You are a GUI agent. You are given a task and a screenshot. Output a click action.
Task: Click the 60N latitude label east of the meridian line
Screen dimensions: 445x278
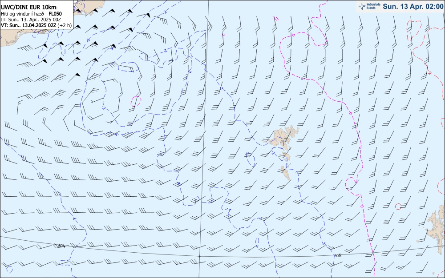tap(338, 256)
